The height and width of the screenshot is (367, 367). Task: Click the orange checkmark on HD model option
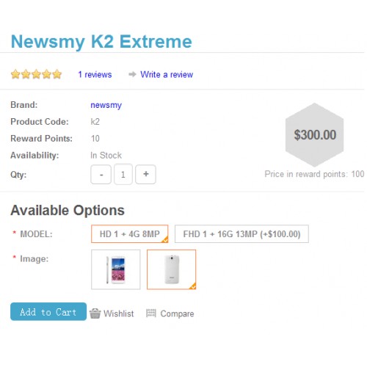pyautogui.click(x=165, y=240)
